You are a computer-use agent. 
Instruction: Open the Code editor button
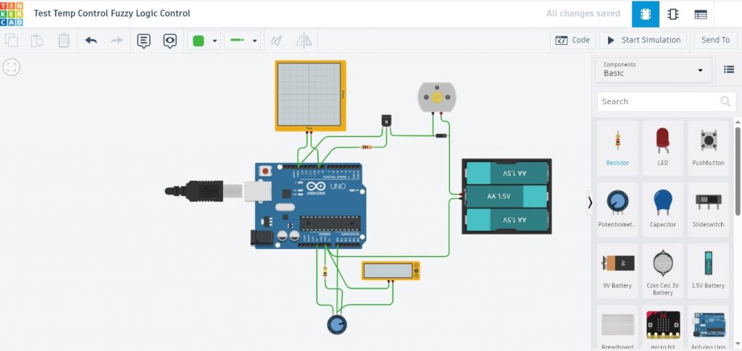(x=572, y=40)
